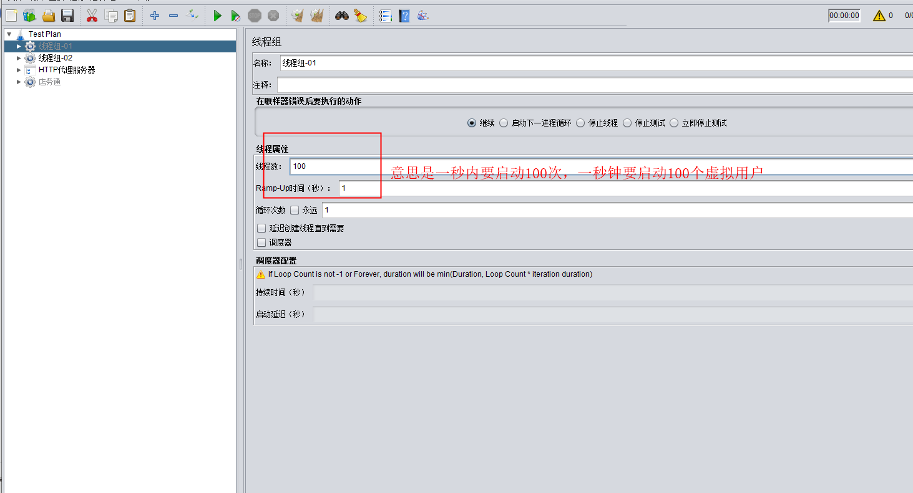Save the test plan with the floppy disk icon
The height and width of the screenshot is (493, 913).
67,16
